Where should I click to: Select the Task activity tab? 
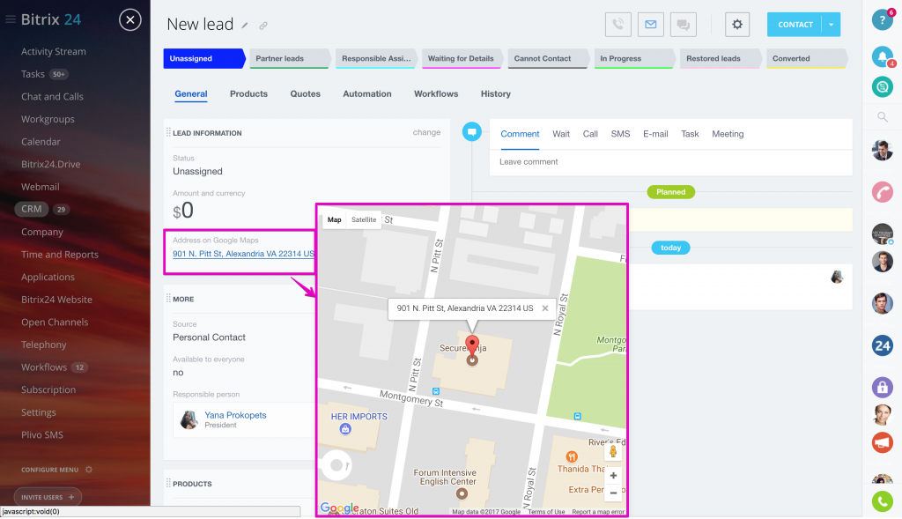[x=690, y=134]
